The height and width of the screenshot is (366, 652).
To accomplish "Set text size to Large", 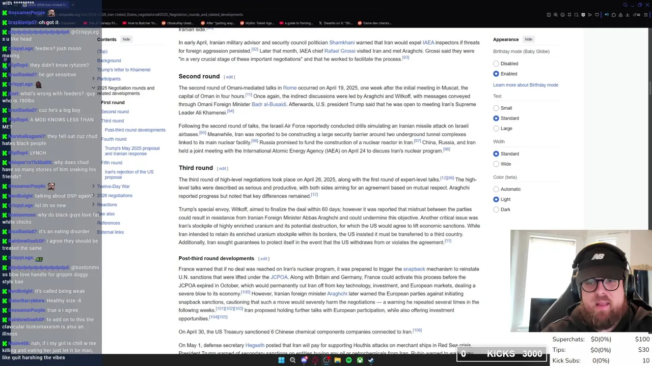I will click(496, 128).
